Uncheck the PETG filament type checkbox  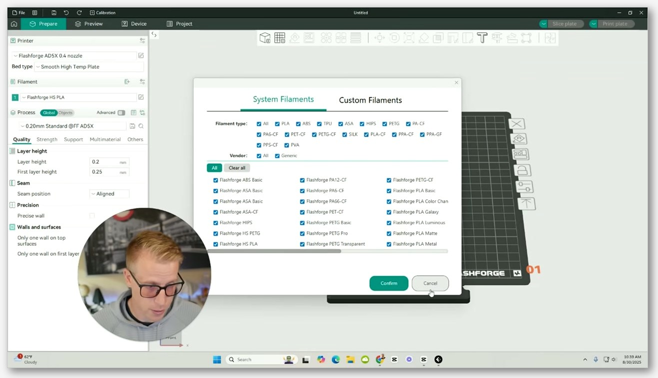point(384,123)
